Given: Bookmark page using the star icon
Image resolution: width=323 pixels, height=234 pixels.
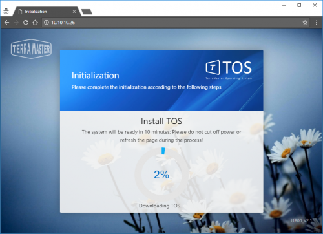Looking at the screenshot, I should [x=305, y=23].
